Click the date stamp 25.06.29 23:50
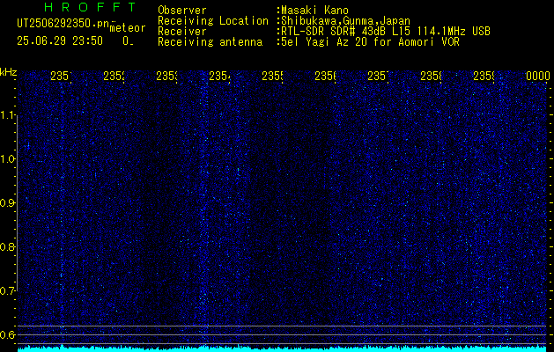Viewport: 554px width, 352px height. pyautogui.click(x=60, y=41)
